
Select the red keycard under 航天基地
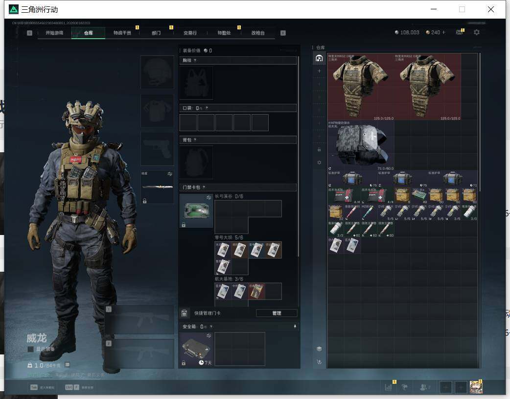256,291
